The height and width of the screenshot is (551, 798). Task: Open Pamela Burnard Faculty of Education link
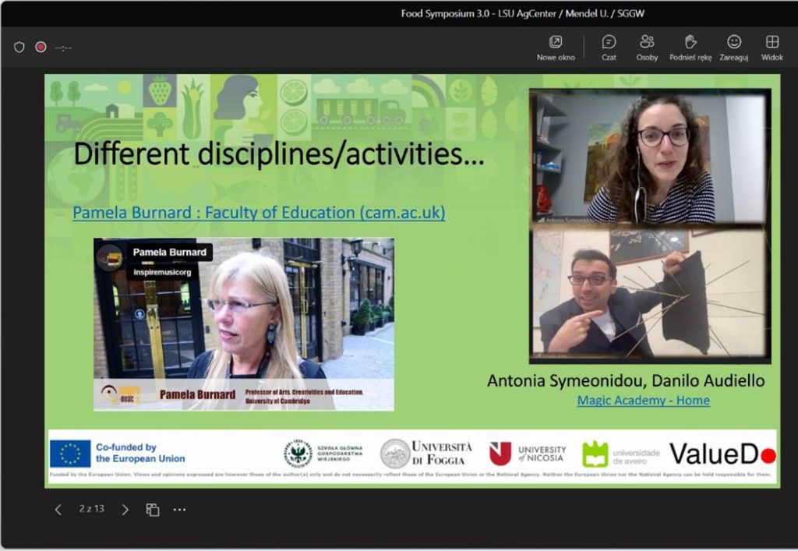click(259, 212)
